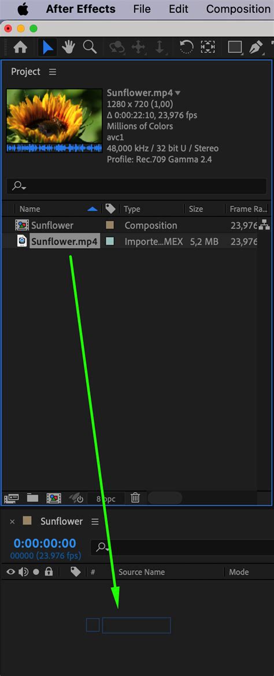Viewport: 274px width, 676px height.
Task: Select the Rectangle shape tool
Action: click(x=235, y=47)
